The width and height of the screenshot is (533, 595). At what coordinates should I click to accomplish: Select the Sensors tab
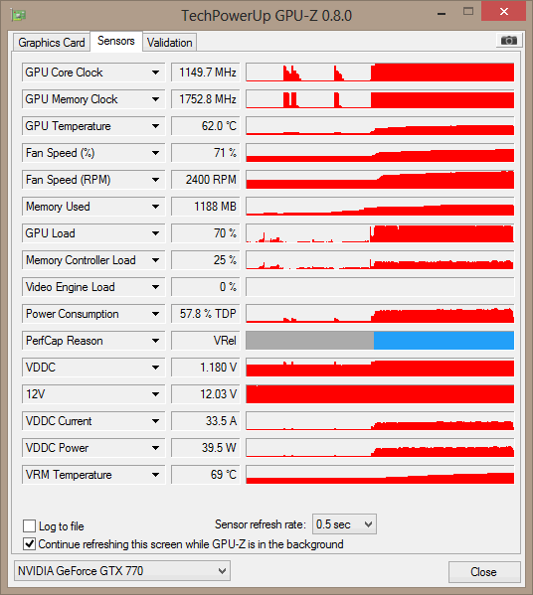[116, 41]
